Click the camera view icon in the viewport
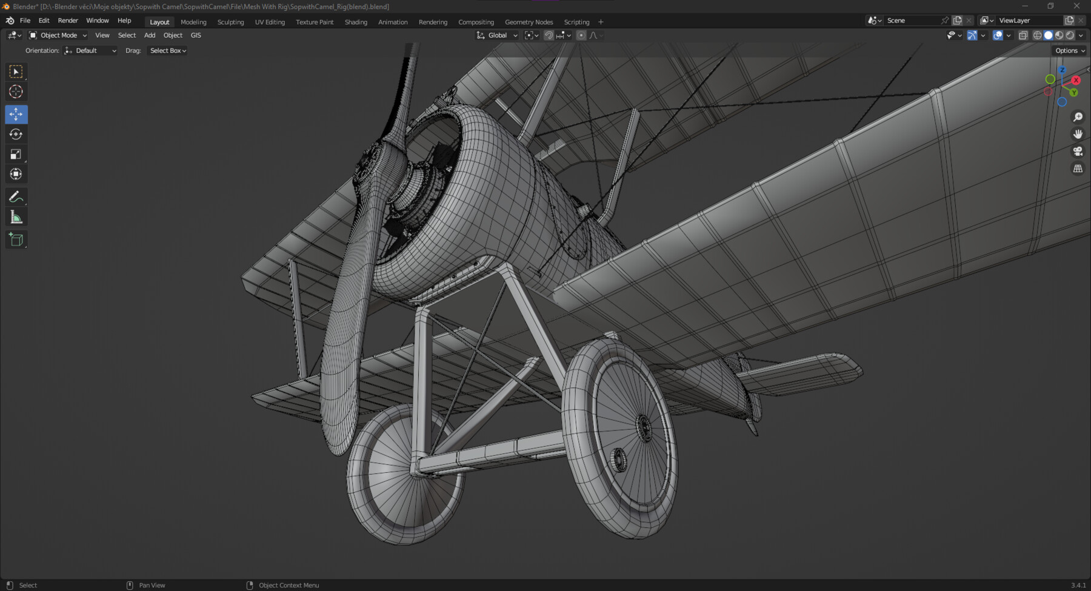1091x591 pixels. pyautogui.click(x=1079, y=152)
